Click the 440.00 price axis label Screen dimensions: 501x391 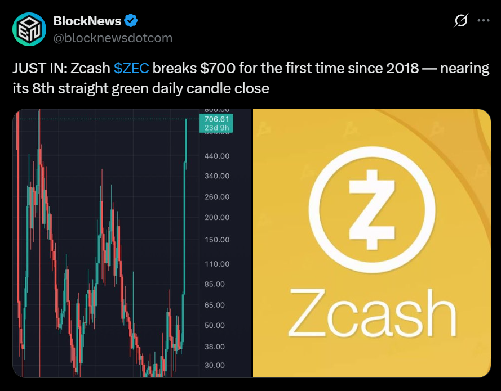217,156
